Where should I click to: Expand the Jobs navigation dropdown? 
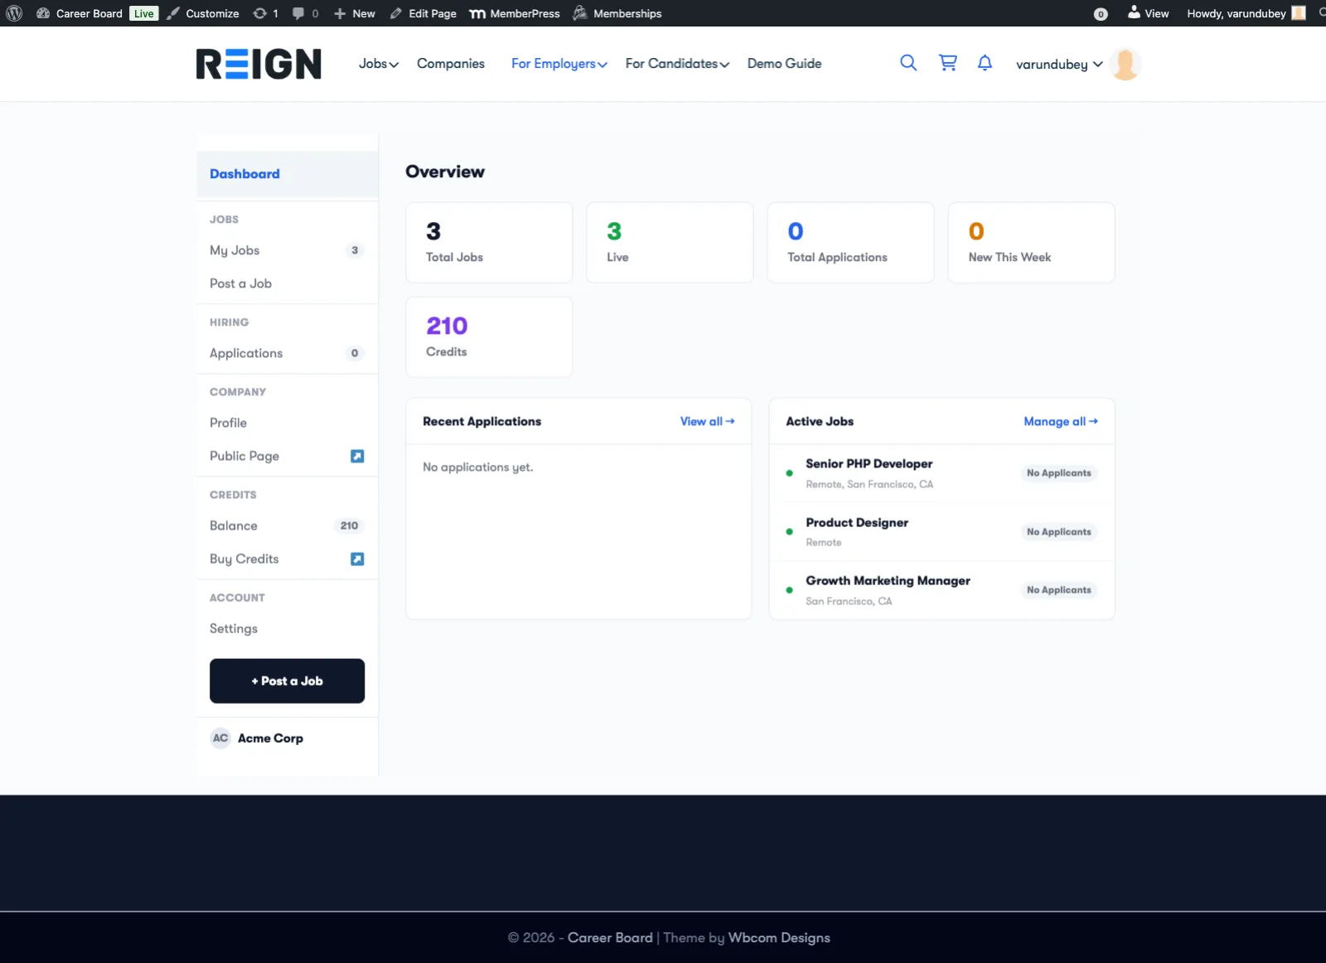(x=379, y=64)
